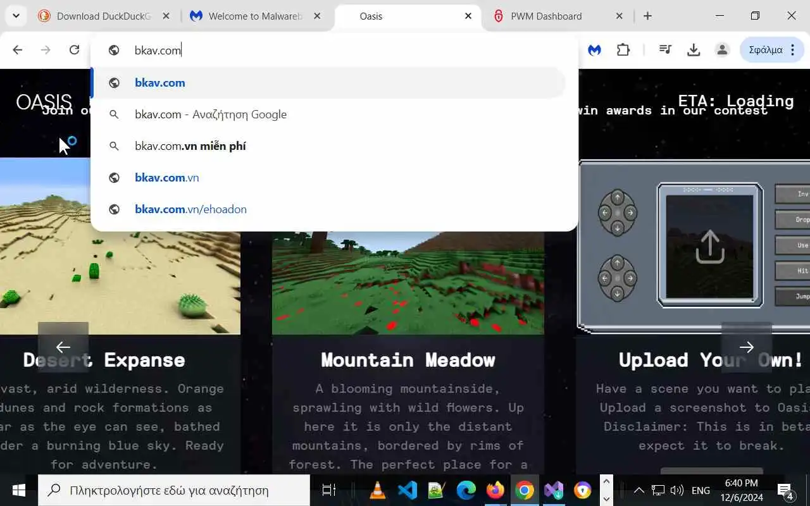This screenshot has height=506, width=810.
Task: Open the volume tray icon
Action: (676, 490)
